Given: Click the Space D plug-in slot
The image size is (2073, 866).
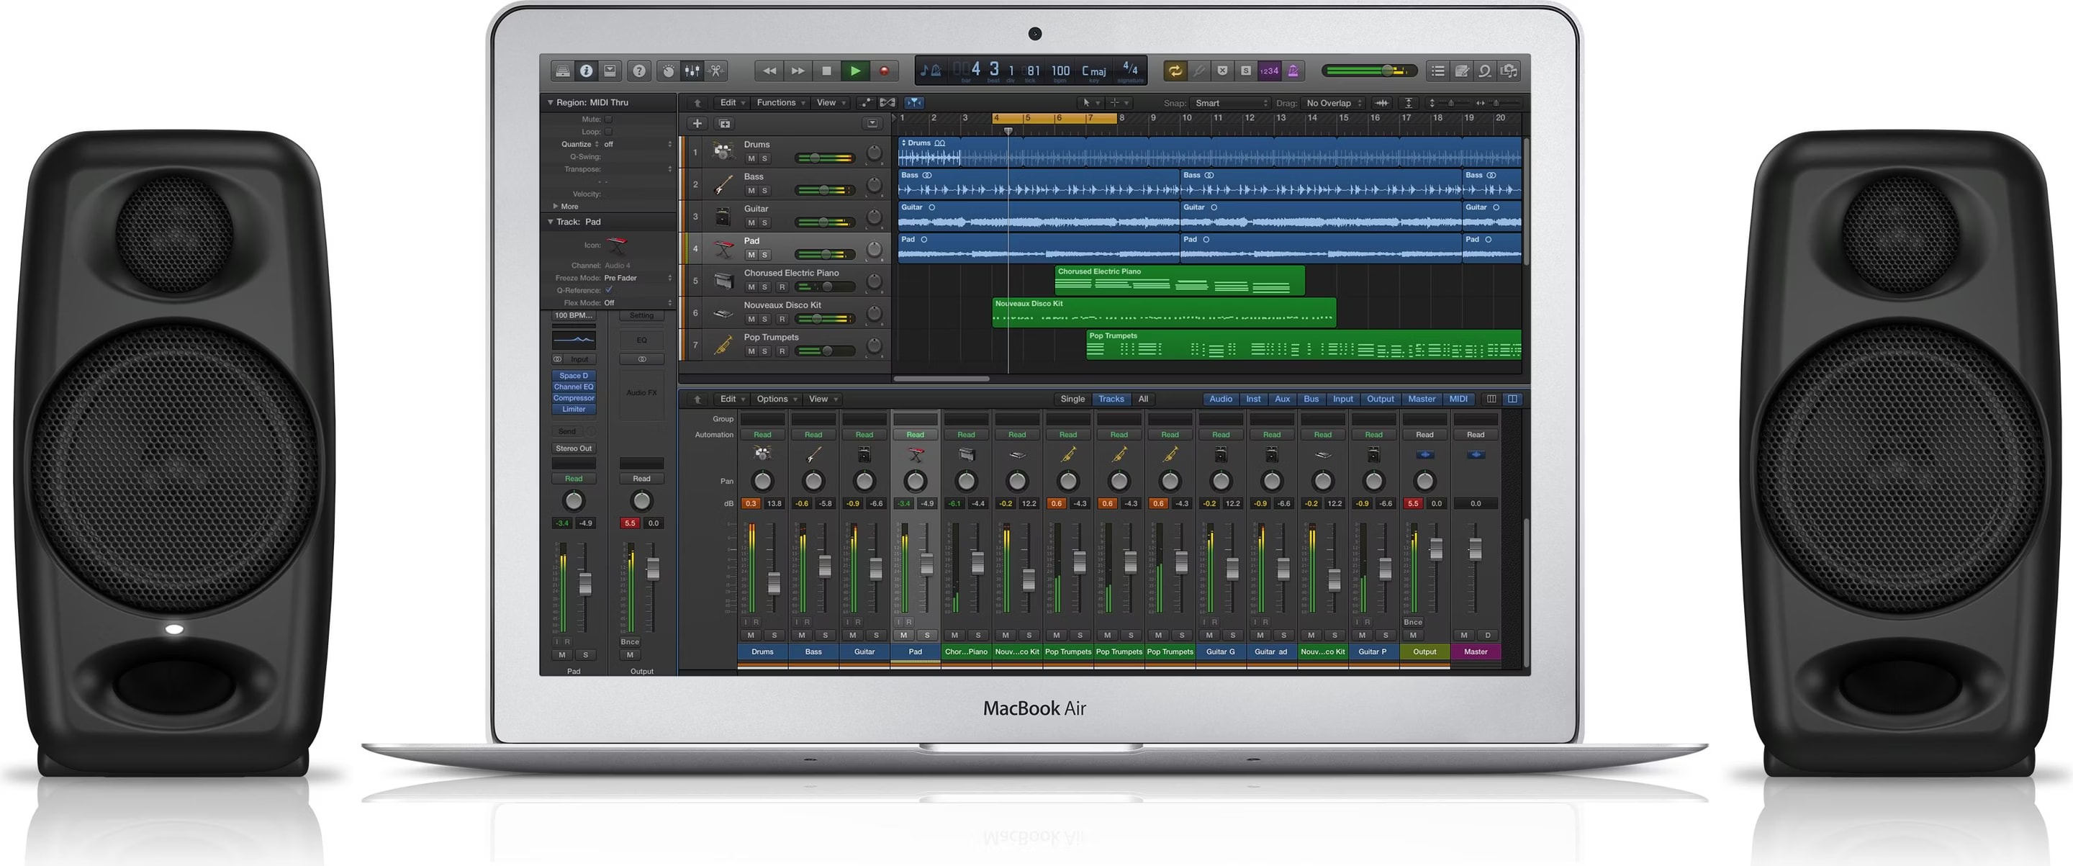Looking at the screenshot, I should click(574, 376).
